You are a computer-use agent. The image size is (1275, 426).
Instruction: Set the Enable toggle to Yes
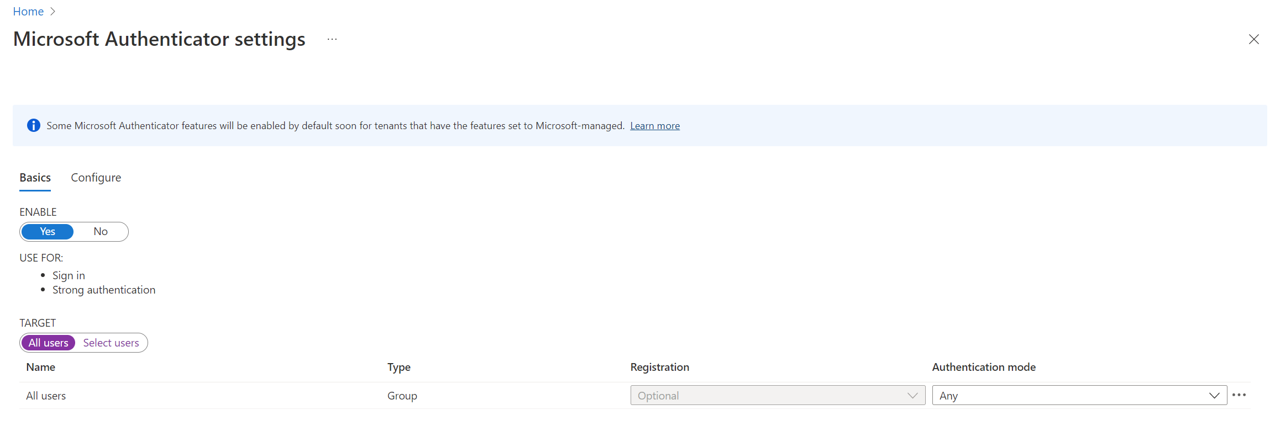[48, 232]
